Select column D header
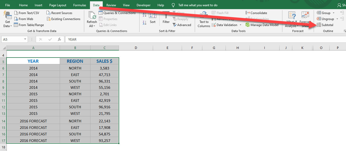Image resolution: width=346 pixels, height=151 pixels. [136, 48]
